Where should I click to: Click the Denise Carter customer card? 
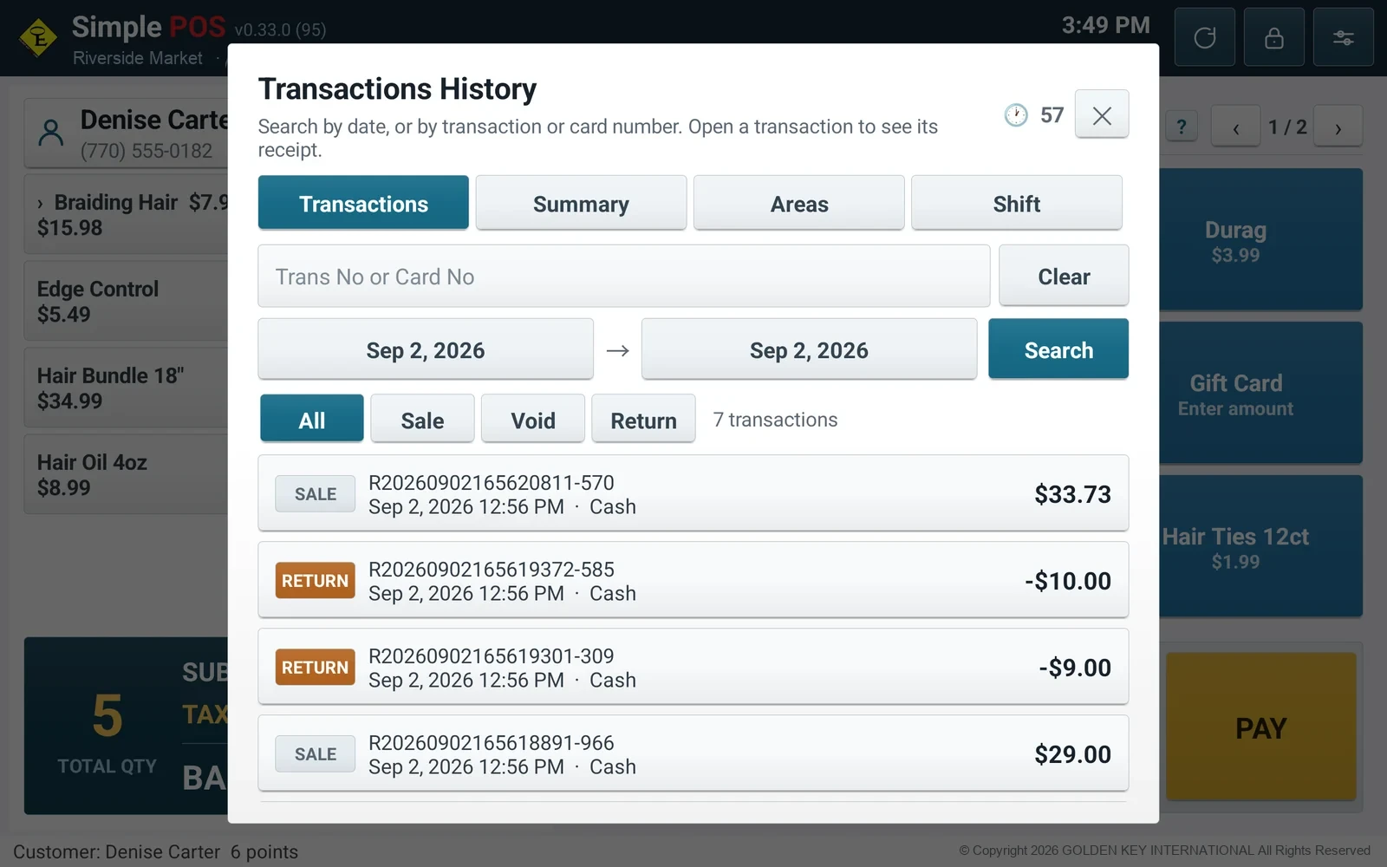tap(127, 133)
